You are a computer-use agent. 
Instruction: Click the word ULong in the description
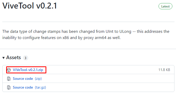(125, 32)
